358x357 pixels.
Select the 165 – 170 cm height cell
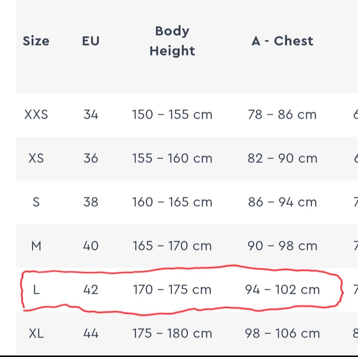coord(172,246)
